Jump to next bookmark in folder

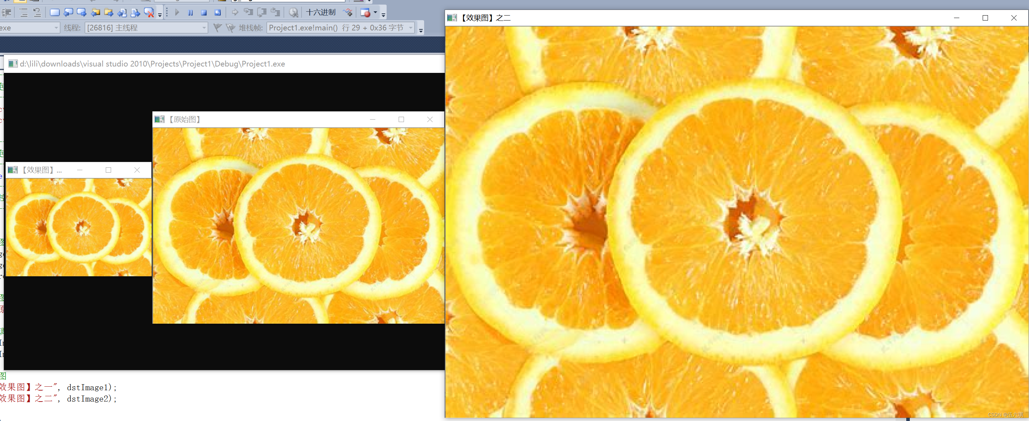coord(108,12)
